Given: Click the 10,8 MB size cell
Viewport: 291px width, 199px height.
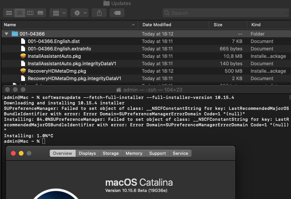Looking at the screenshot, I should point(233,56).
